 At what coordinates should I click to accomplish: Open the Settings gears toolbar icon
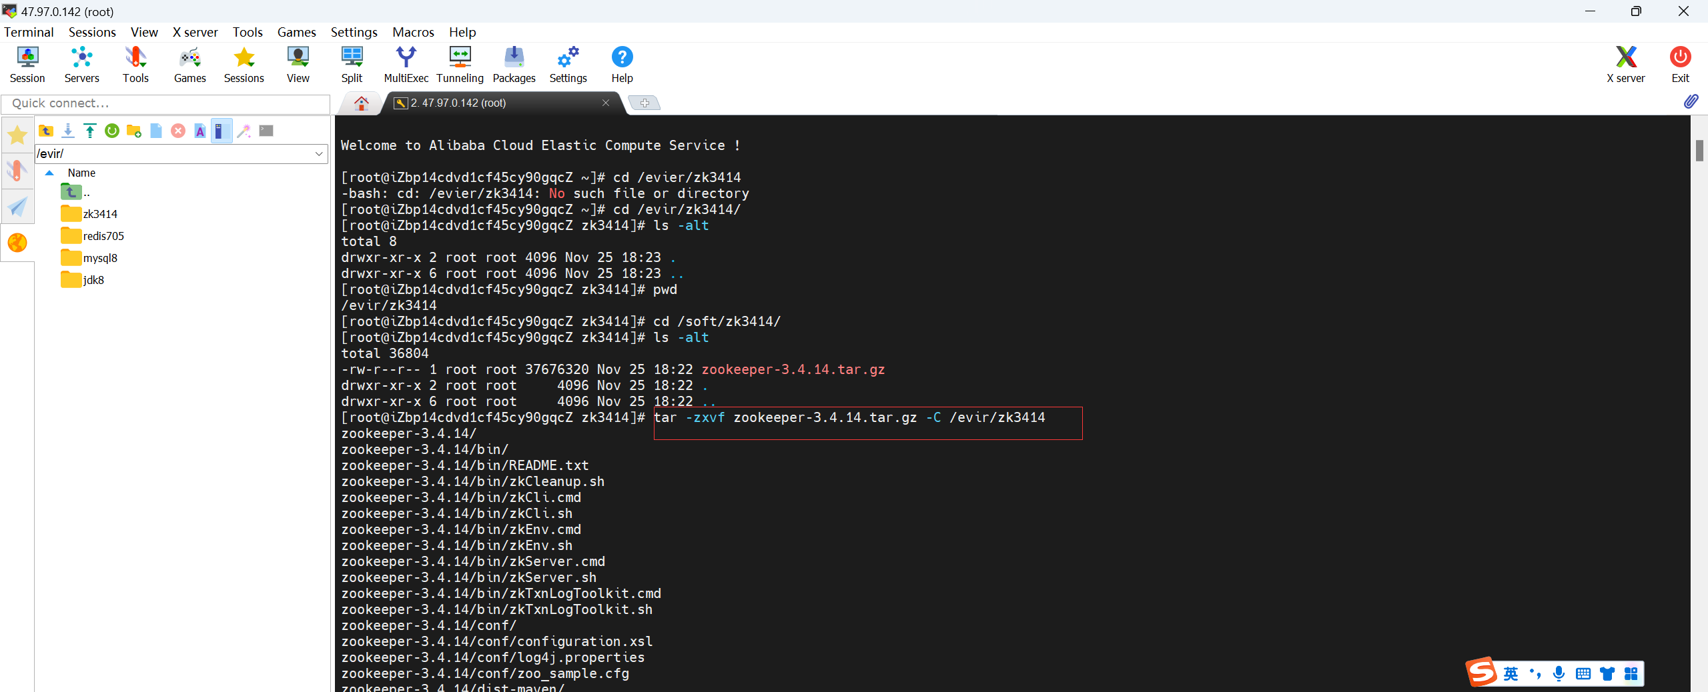point(568,65)
